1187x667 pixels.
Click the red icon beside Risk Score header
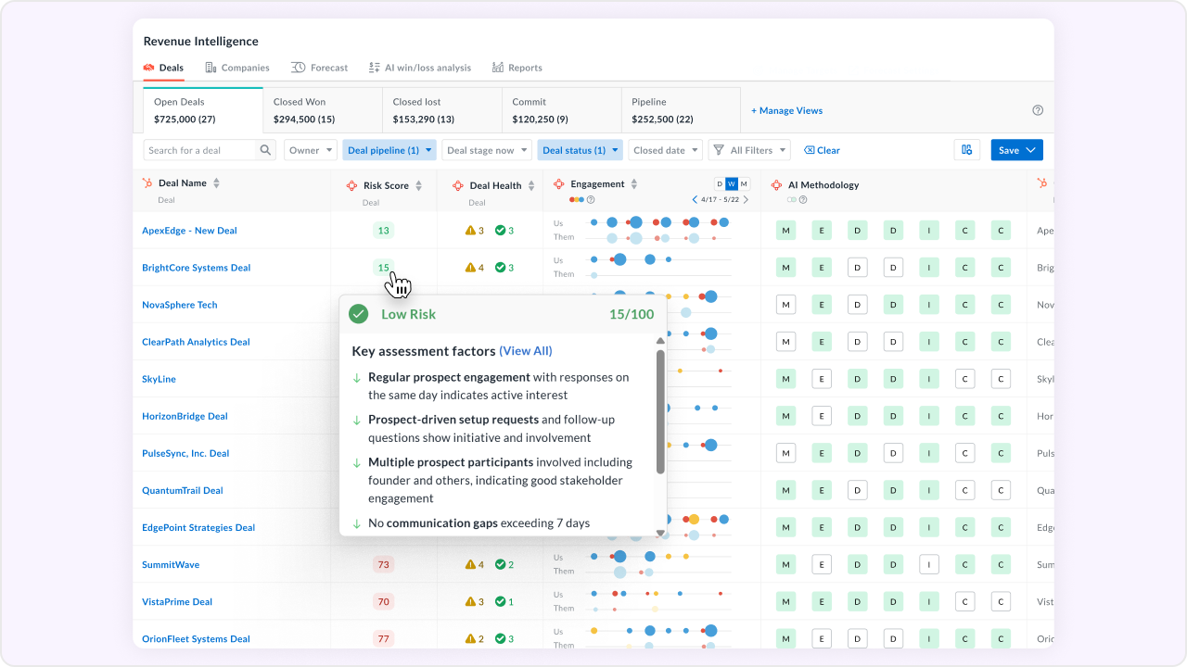tap(352, 185)
